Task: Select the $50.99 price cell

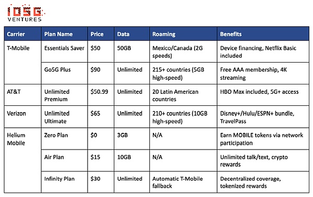Action: coord(101,95)
